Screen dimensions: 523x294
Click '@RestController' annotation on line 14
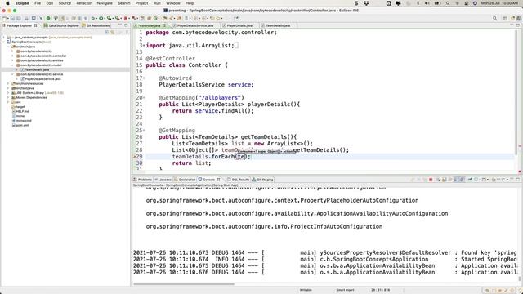170,59
